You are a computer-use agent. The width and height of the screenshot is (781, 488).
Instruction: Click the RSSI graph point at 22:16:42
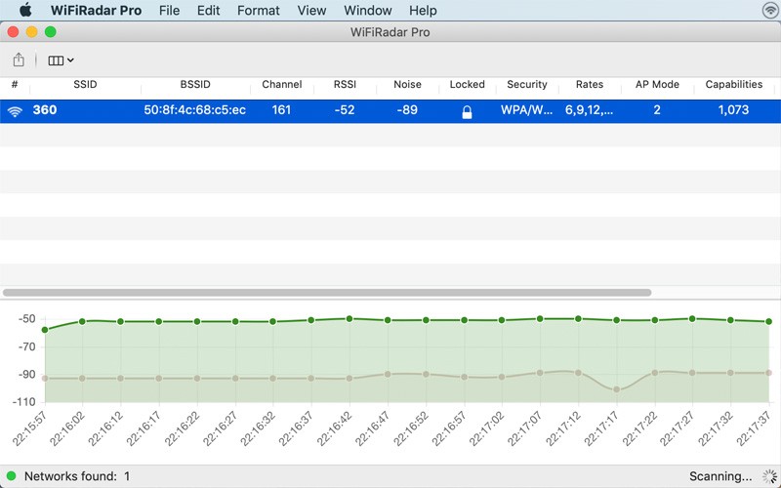pyautogui.click(x=349, y=319)
